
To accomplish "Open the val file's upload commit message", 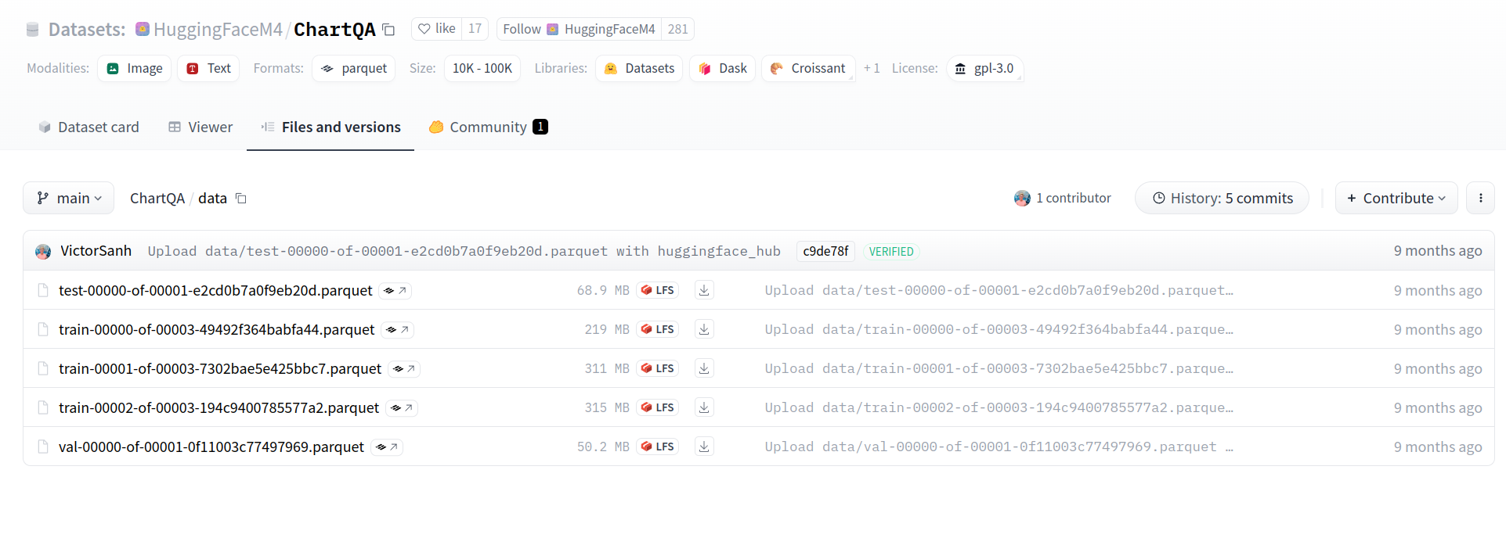I will 999,447.
